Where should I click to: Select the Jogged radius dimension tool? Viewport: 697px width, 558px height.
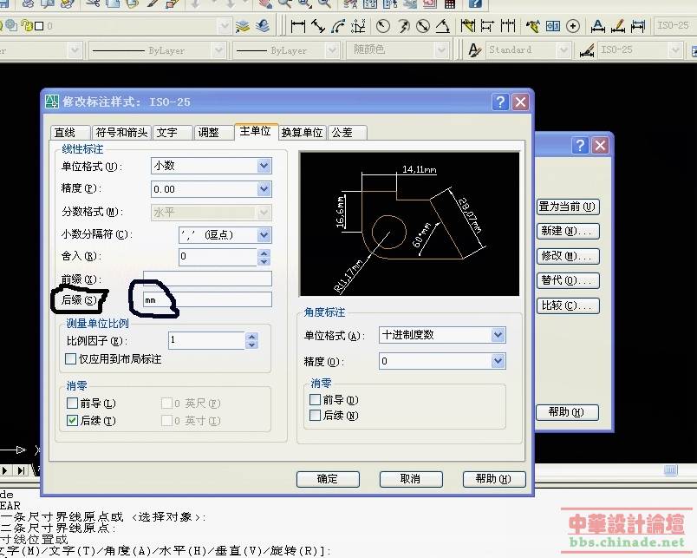click(403, 26)
